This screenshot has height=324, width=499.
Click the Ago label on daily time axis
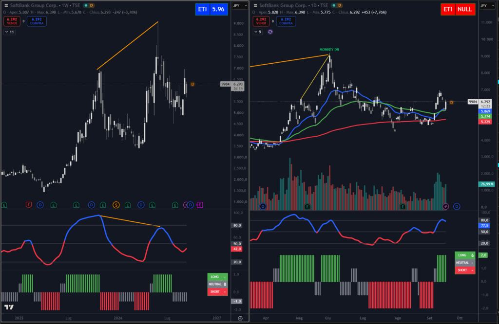click(398, 318)
